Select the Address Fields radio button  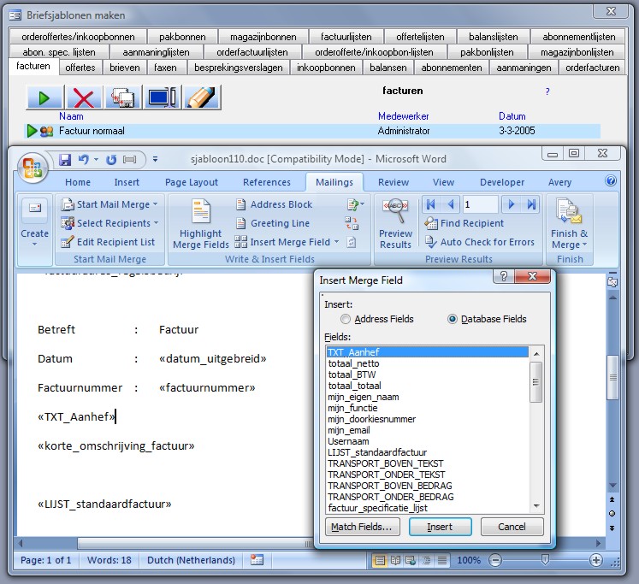(x=346, y=319)
